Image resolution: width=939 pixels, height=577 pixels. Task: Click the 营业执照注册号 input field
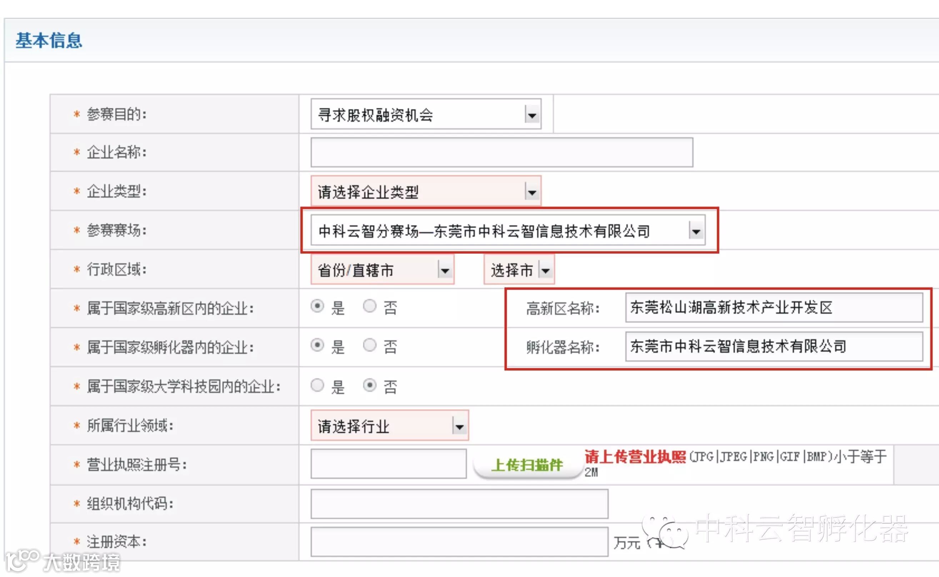point(388,464)
